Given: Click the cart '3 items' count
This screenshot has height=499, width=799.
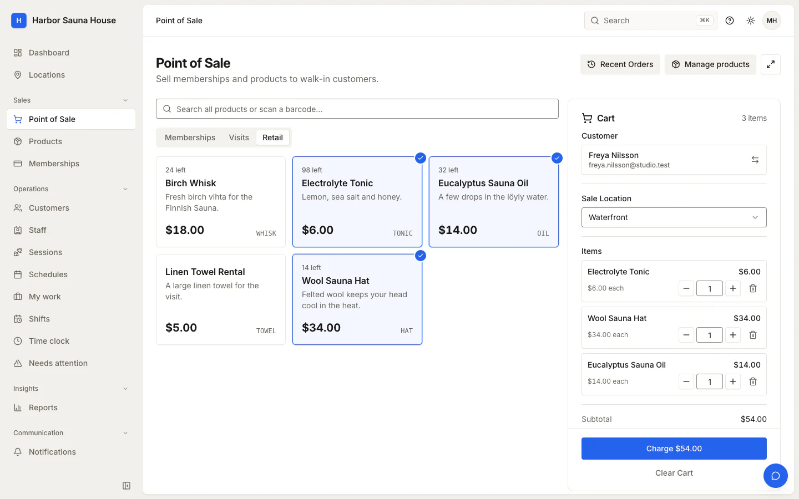Looking at the screenshot, I should [754, 118].
